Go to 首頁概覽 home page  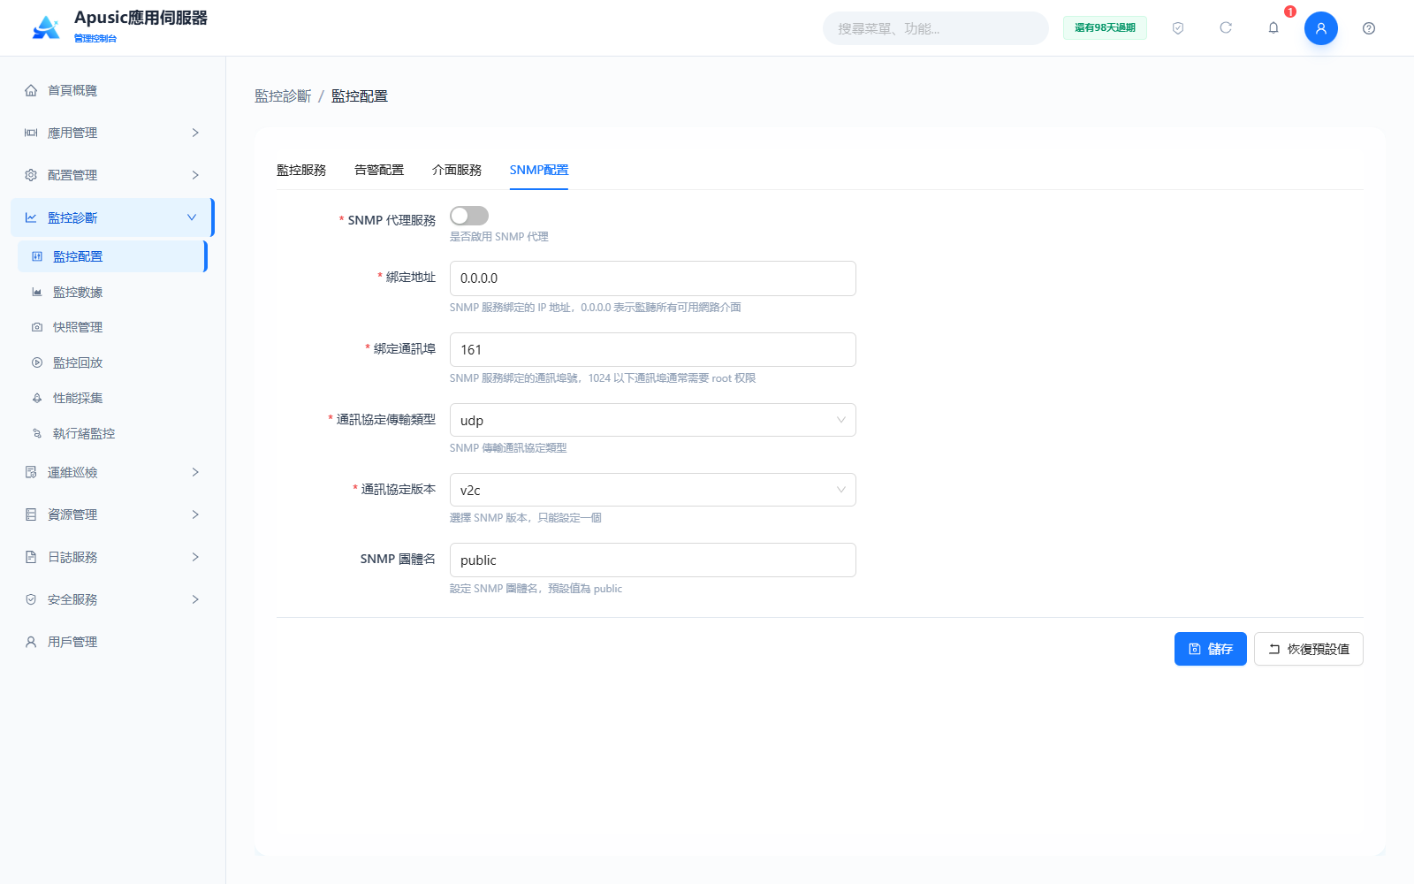112,90
